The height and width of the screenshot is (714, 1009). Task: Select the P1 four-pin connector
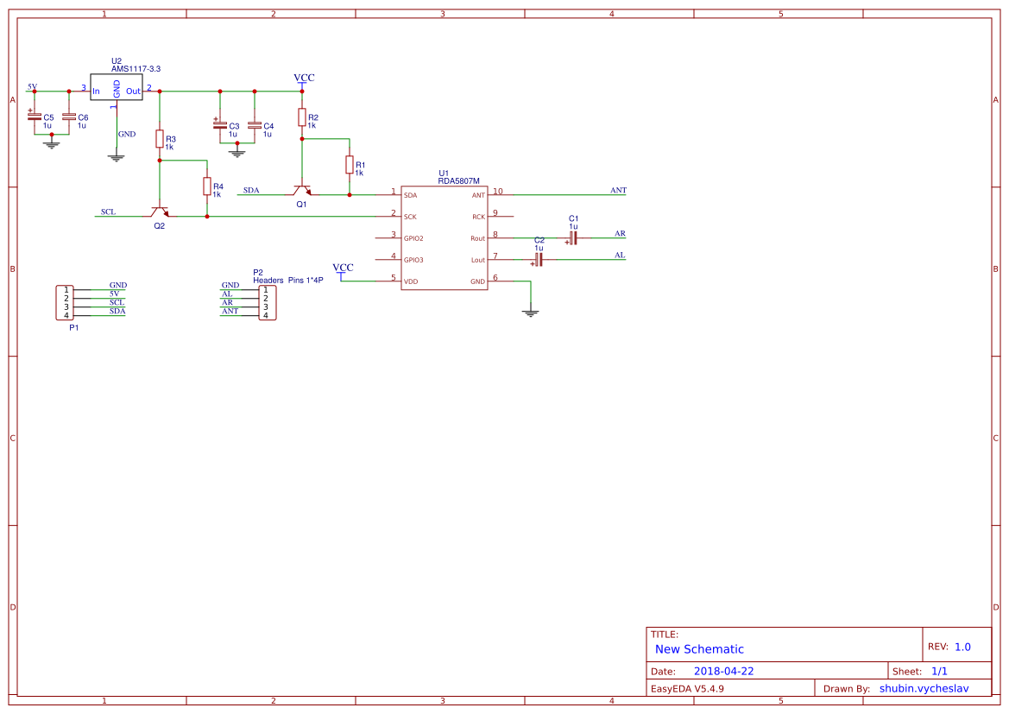[x=65, y=302]
